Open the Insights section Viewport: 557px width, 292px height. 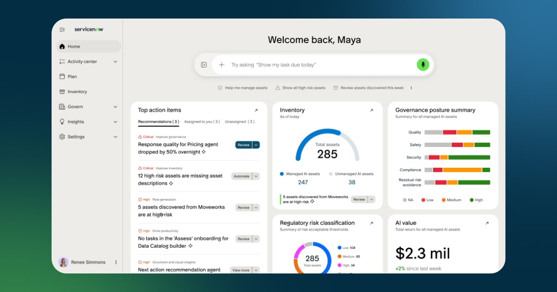(88, 122)
